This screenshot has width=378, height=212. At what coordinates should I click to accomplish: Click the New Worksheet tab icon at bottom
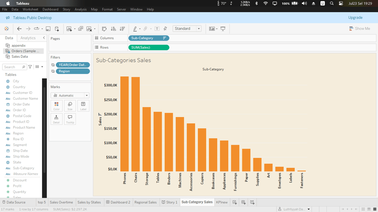coord(235,202)
